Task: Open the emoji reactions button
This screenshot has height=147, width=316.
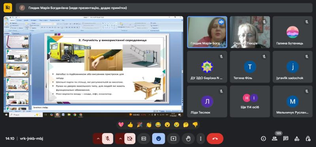Action: (158, 139)
